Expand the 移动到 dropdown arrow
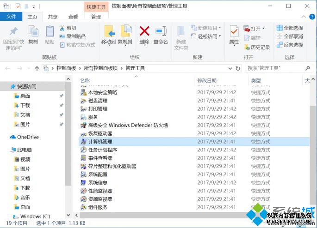The width and height of the screenshot is (317, 228). point(109,46)
